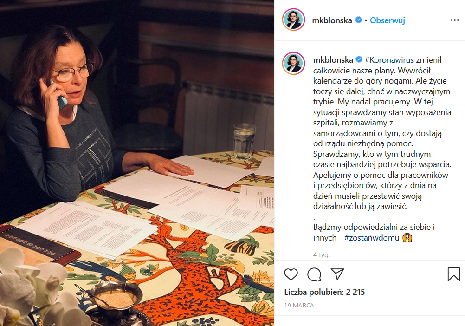The width and height of the screenshot is (465, 326).
Task: Open the #zostańwdomu hashtag
Action: pyautogui.click(x=372, y=238)
